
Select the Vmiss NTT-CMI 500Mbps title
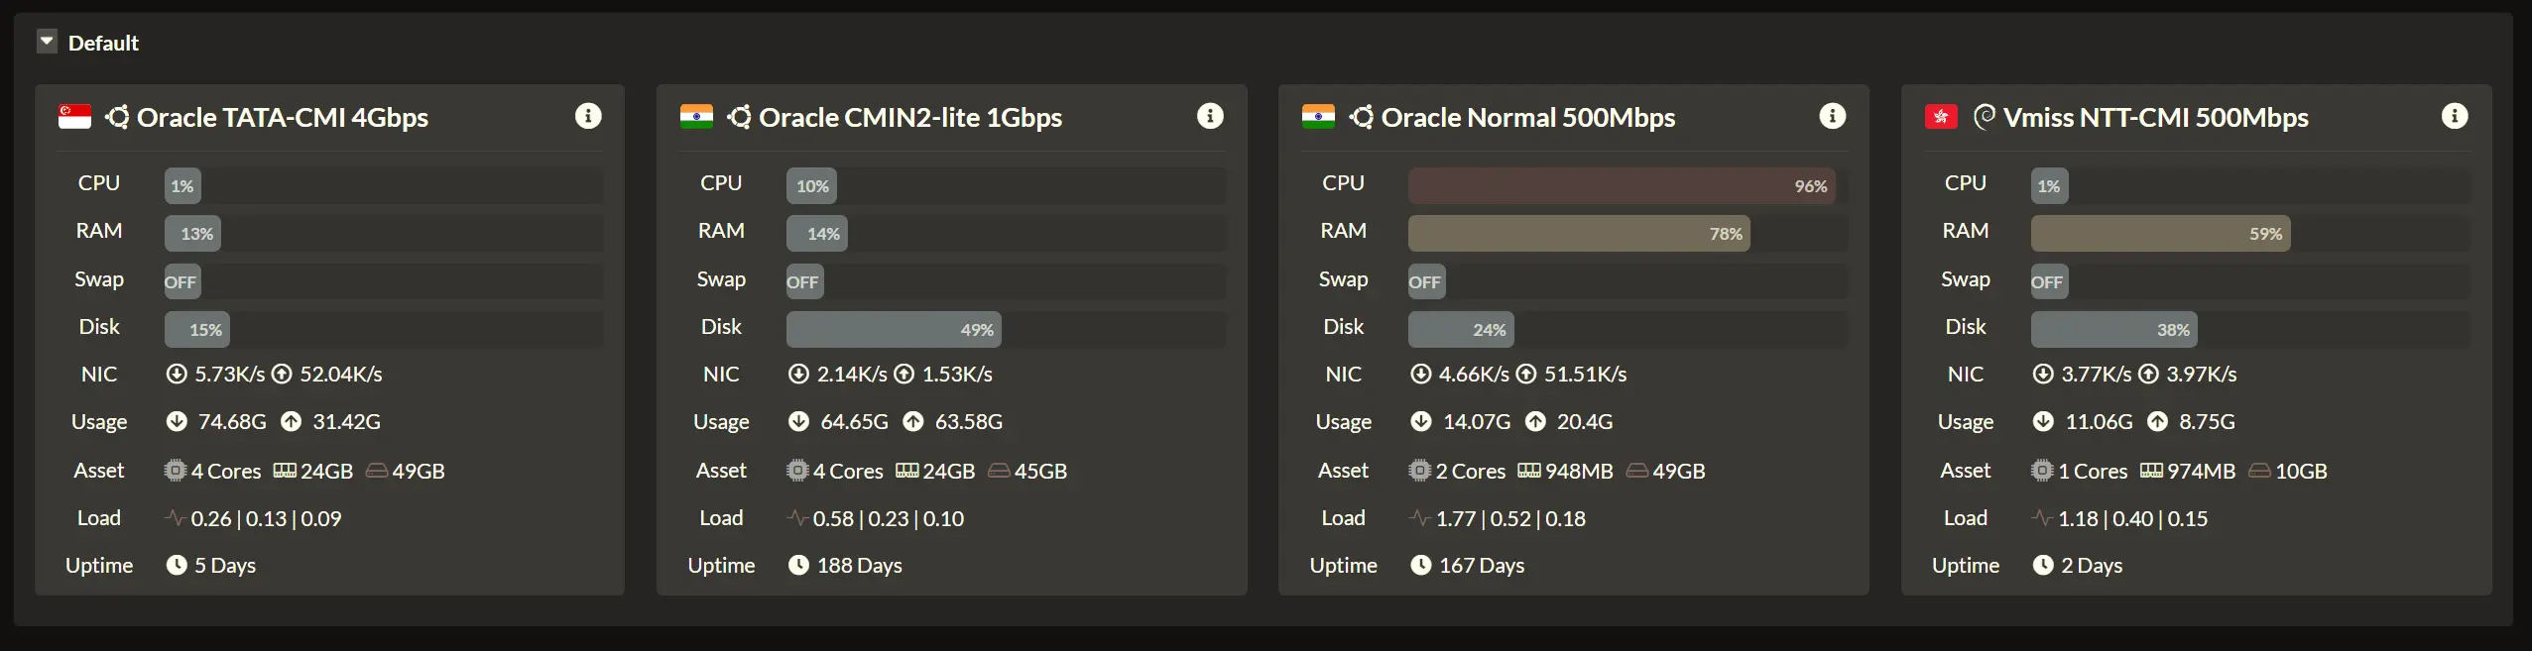(x=2156, y=117)
